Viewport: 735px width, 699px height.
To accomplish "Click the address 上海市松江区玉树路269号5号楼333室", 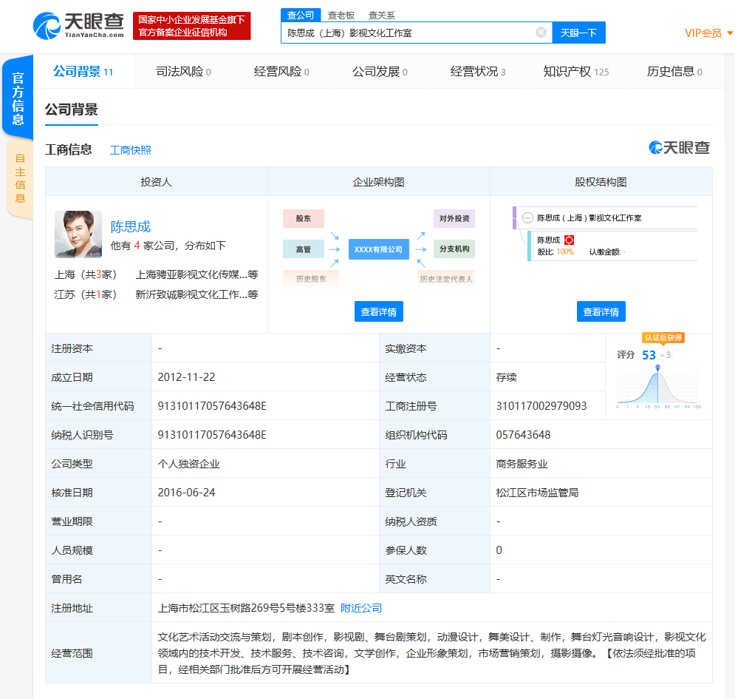I will click(x=246, y=608).
